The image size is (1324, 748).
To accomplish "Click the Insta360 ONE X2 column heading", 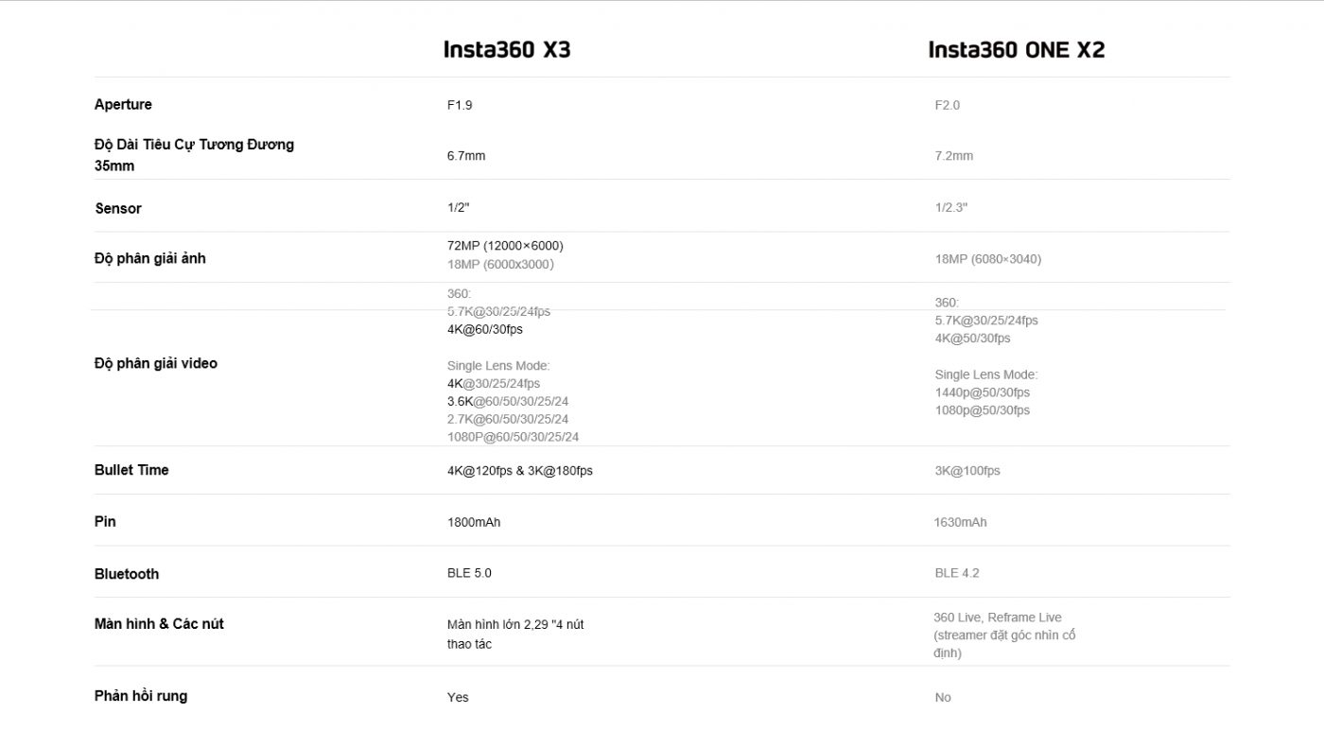I will pos(1016,49).
